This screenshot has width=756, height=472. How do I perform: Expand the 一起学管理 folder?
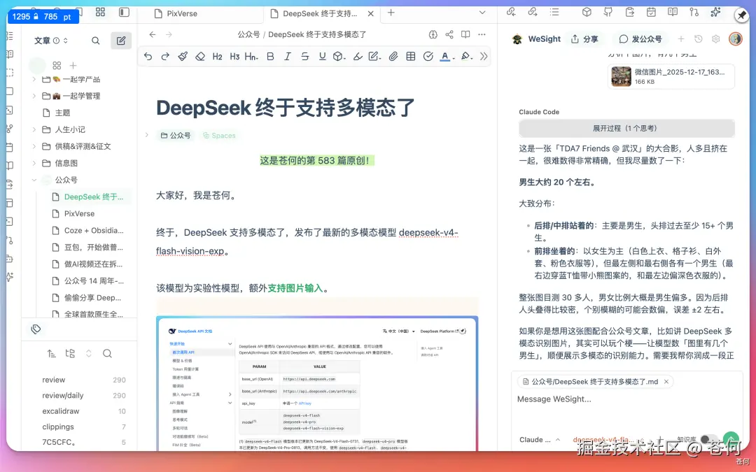(x=34, y=96)
